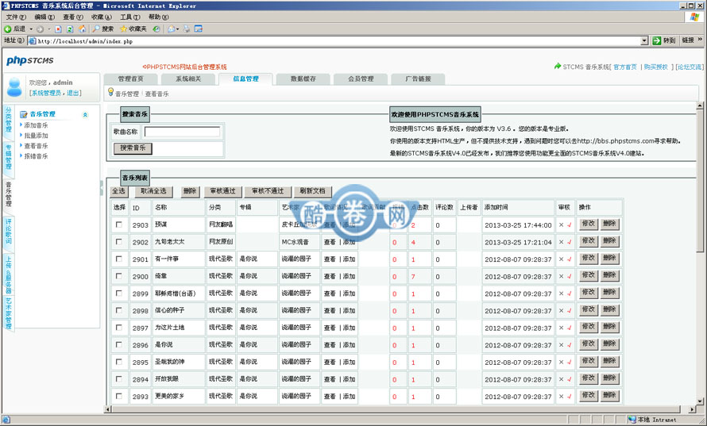This screenshot has height=426, width=707.
Task: Tick the checkbox for song 2903 预谋
Action: point(119,225)
